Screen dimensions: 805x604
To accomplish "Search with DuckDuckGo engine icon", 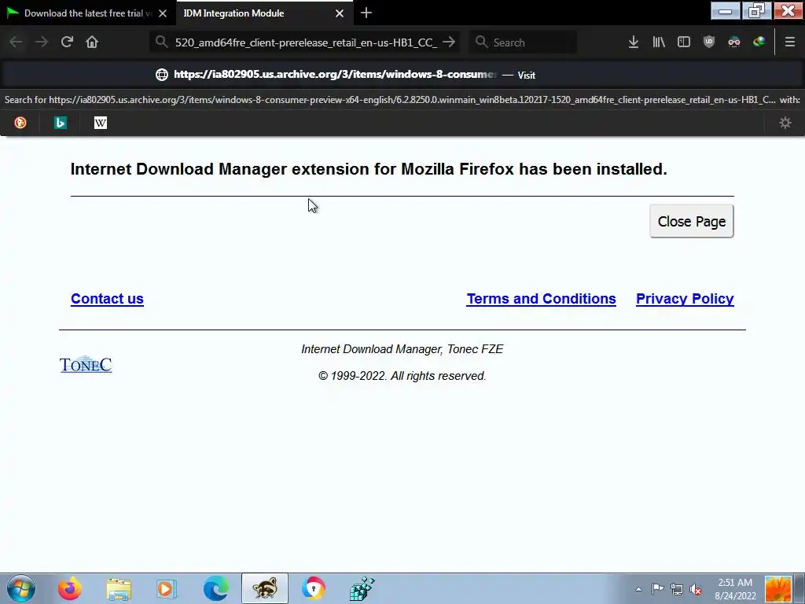I will 20,123.
